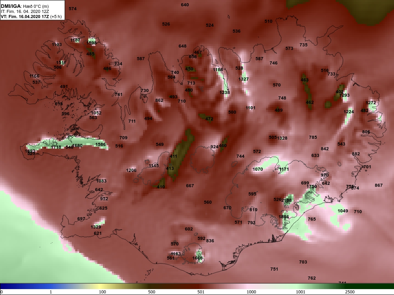
Task: Click the legend label '1001'
Action: [x=301, y=292]
